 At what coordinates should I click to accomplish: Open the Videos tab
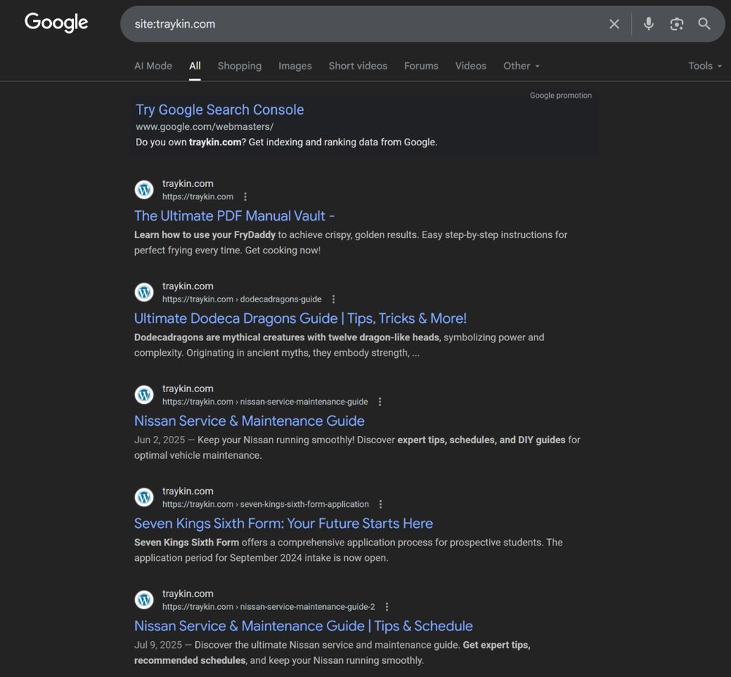[470, 66]
